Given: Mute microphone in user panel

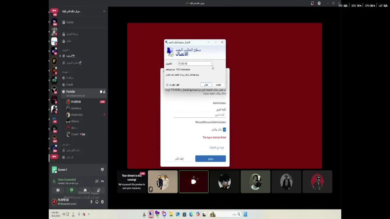Looking at the screenshot, I should (x=91, y=202).
